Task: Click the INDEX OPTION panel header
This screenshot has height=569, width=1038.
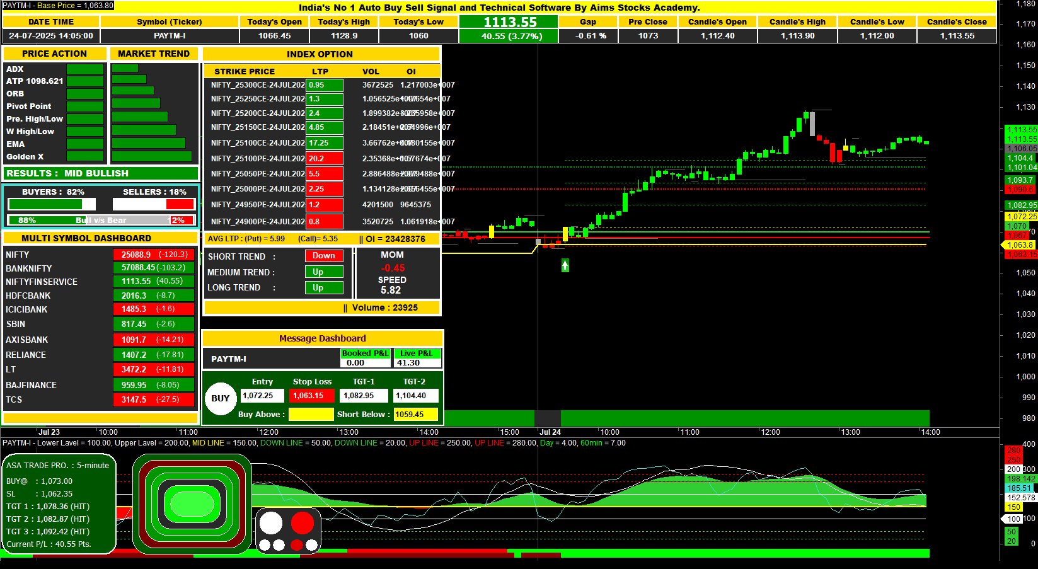Action: 321,54
